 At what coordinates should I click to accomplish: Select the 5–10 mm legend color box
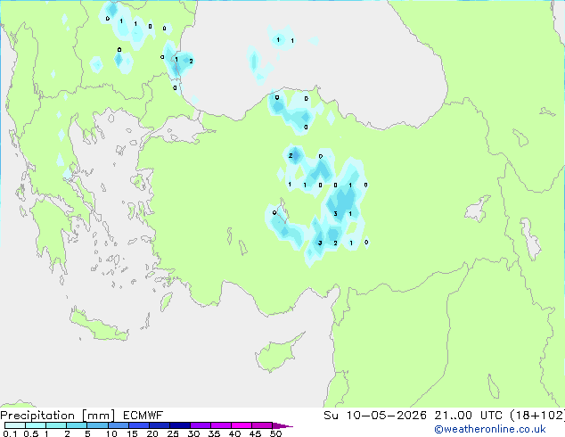(98, 425)
